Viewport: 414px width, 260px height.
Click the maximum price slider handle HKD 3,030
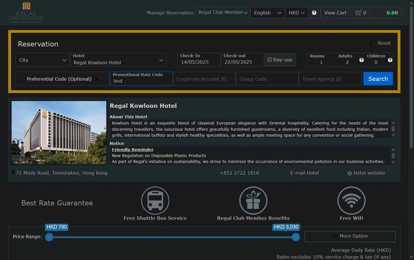[296, 237]
